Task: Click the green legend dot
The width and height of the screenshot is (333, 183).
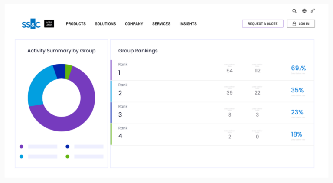Action: coord(67,156)
